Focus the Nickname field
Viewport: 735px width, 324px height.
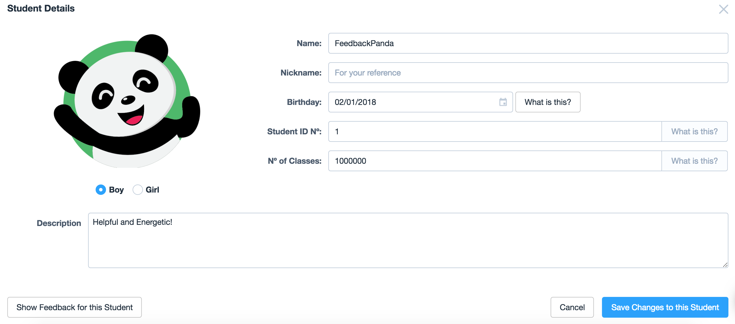(528, 73)
